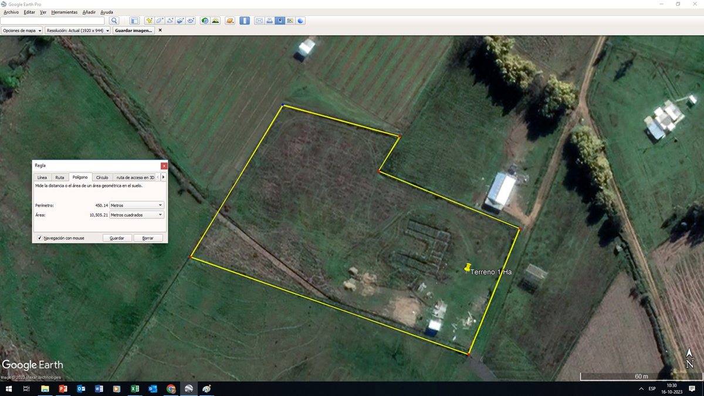
Task: Open the Herramientas menu
Action: [65, 12]
